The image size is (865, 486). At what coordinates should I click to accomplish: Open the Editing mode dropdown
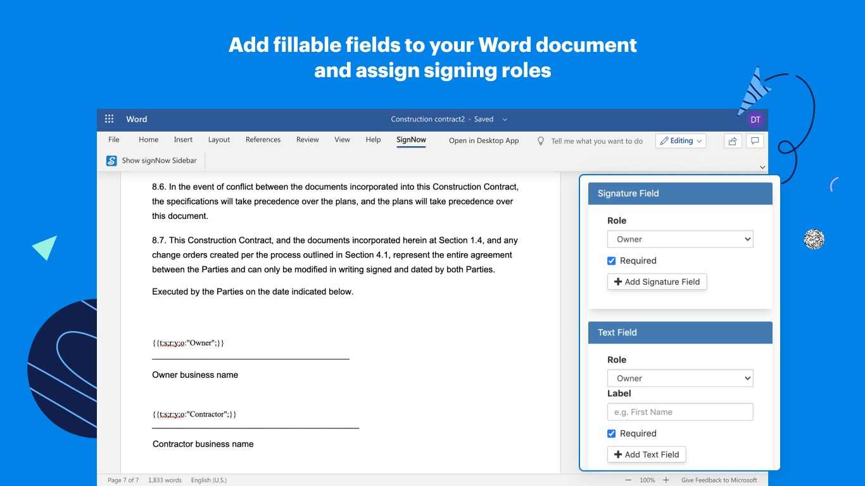681,140
